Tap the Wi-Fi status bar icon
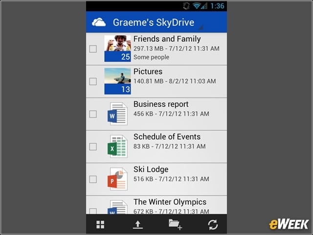Image resolution: width=313 pixels, height=235 pixels. (197, 6)
